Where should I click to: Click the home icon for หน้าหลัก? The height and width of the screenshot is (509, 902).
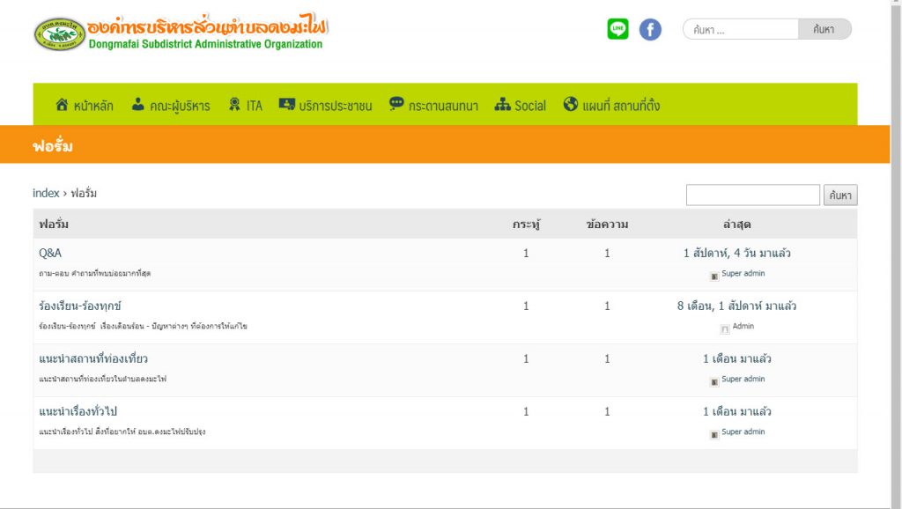point(62,105)
